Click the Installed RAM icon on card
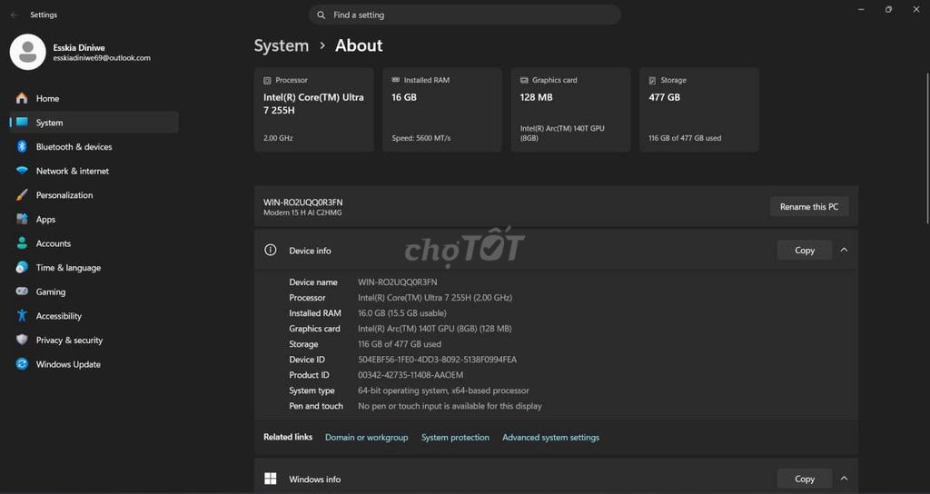 coord(396,80)
